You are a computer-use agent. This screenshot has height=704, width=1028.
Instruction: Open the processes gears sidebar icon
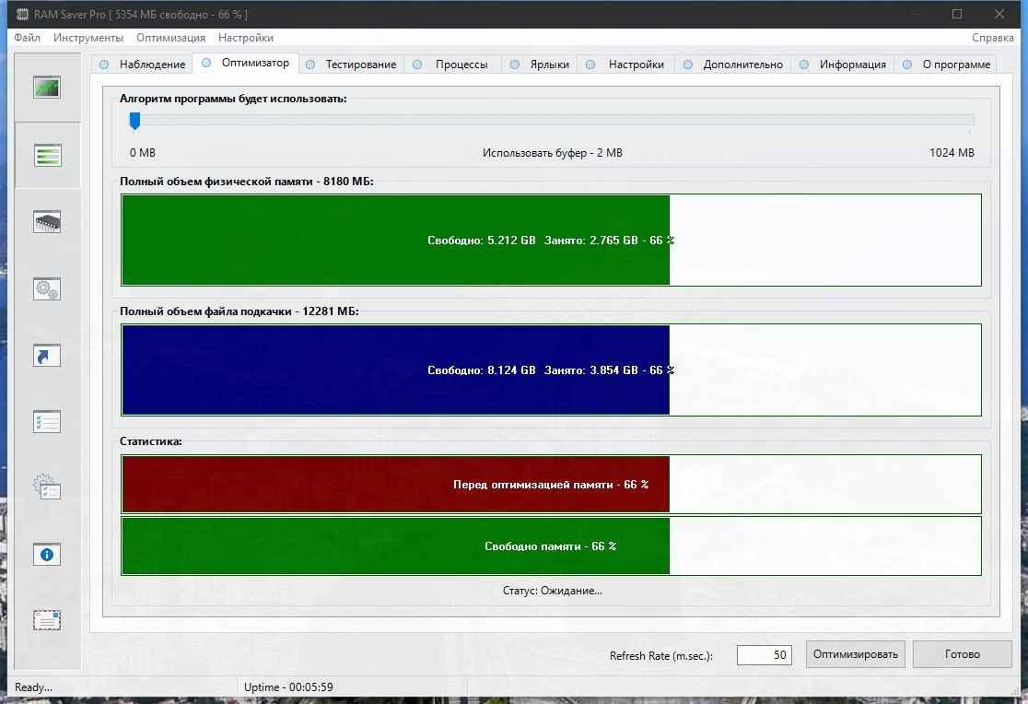(x=47, y=288)
